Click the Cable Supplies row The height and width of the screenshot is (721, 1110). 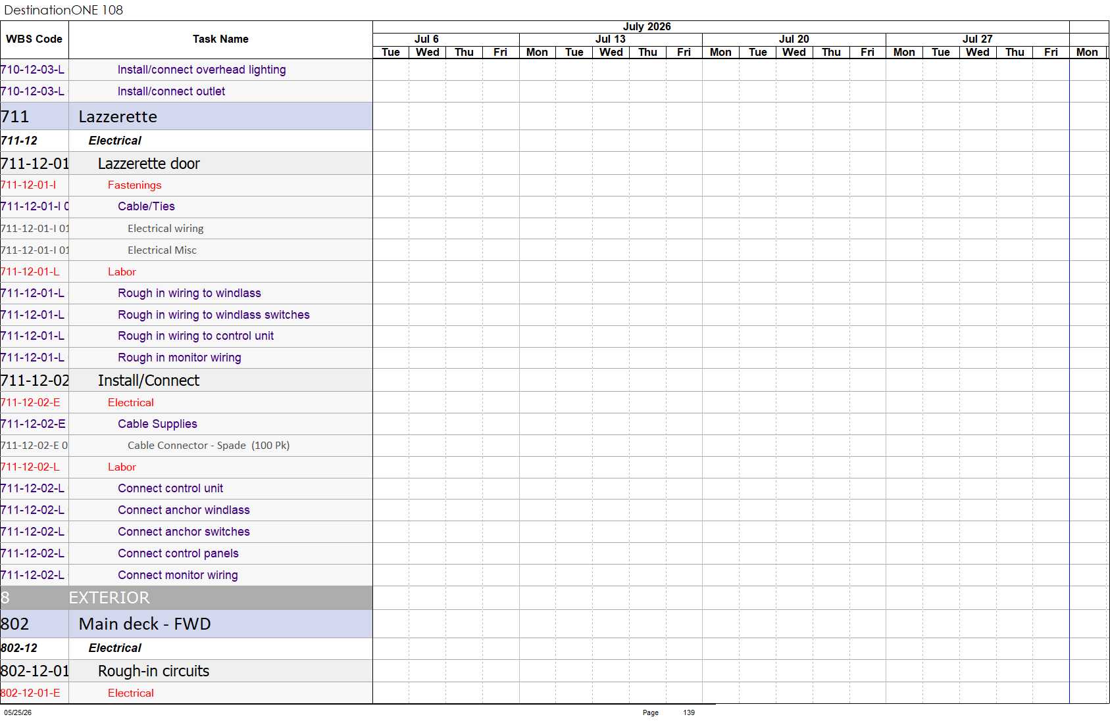(186, 424)
